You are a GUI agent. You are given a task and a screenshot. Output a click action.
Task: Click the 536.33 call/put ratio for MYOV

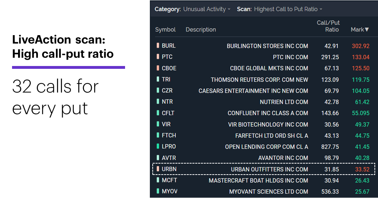pyautogui.click(x=330, y=192)
